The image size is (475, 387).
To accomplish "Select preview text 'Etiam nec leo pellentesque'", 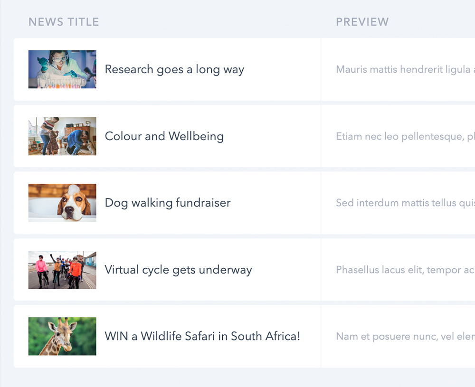I will point(404,137).
